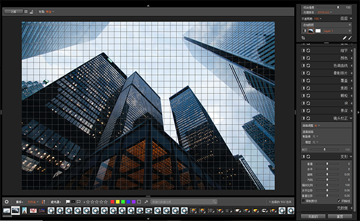Reset the 颗粒 panel settings
The width and height of the screenshot is (360, 221).
[x=308, y=96]
